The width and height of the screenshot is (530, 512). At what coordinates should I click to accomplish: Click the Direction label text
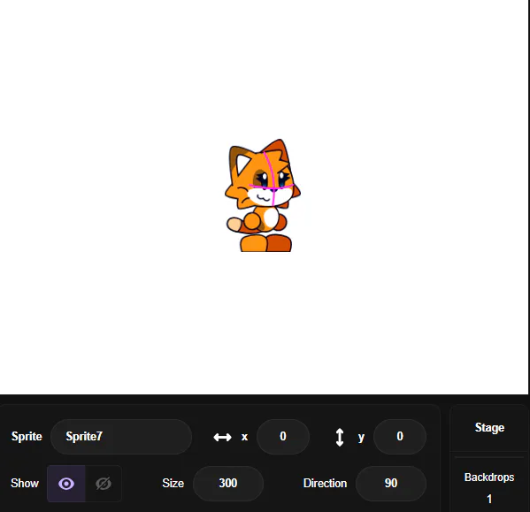(x=325, y=483)
